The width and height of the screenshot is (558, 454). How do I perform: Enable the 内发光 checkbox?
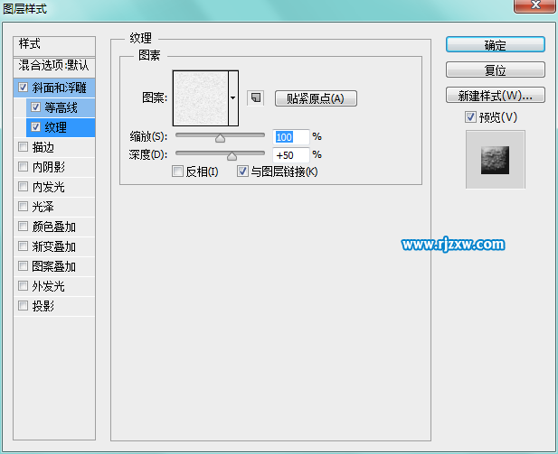click(24, 187)
